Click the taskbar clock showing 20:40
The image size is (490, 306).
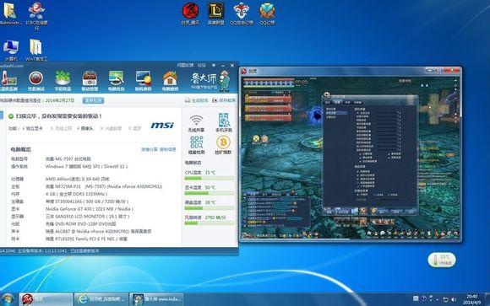[x=472, y=299]
